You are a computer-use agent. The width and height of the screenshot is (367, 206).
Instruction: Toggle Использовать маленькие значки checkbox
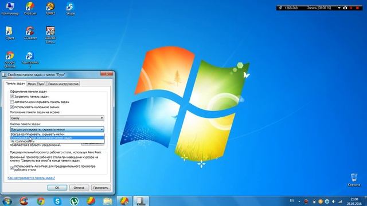click(12, 107)
